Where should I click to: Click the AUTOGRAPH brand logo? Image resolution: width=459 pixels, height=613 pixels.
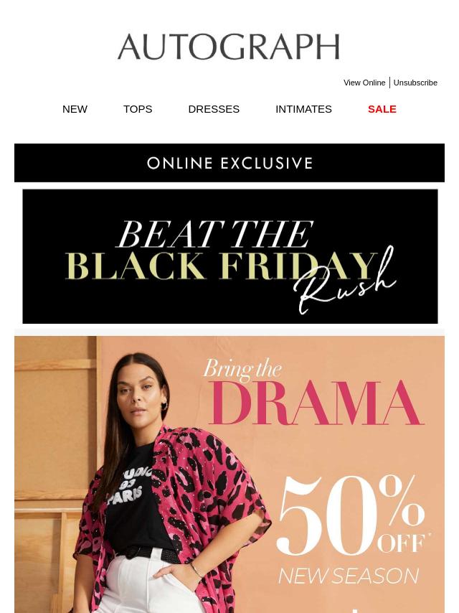tap(229, 47)
